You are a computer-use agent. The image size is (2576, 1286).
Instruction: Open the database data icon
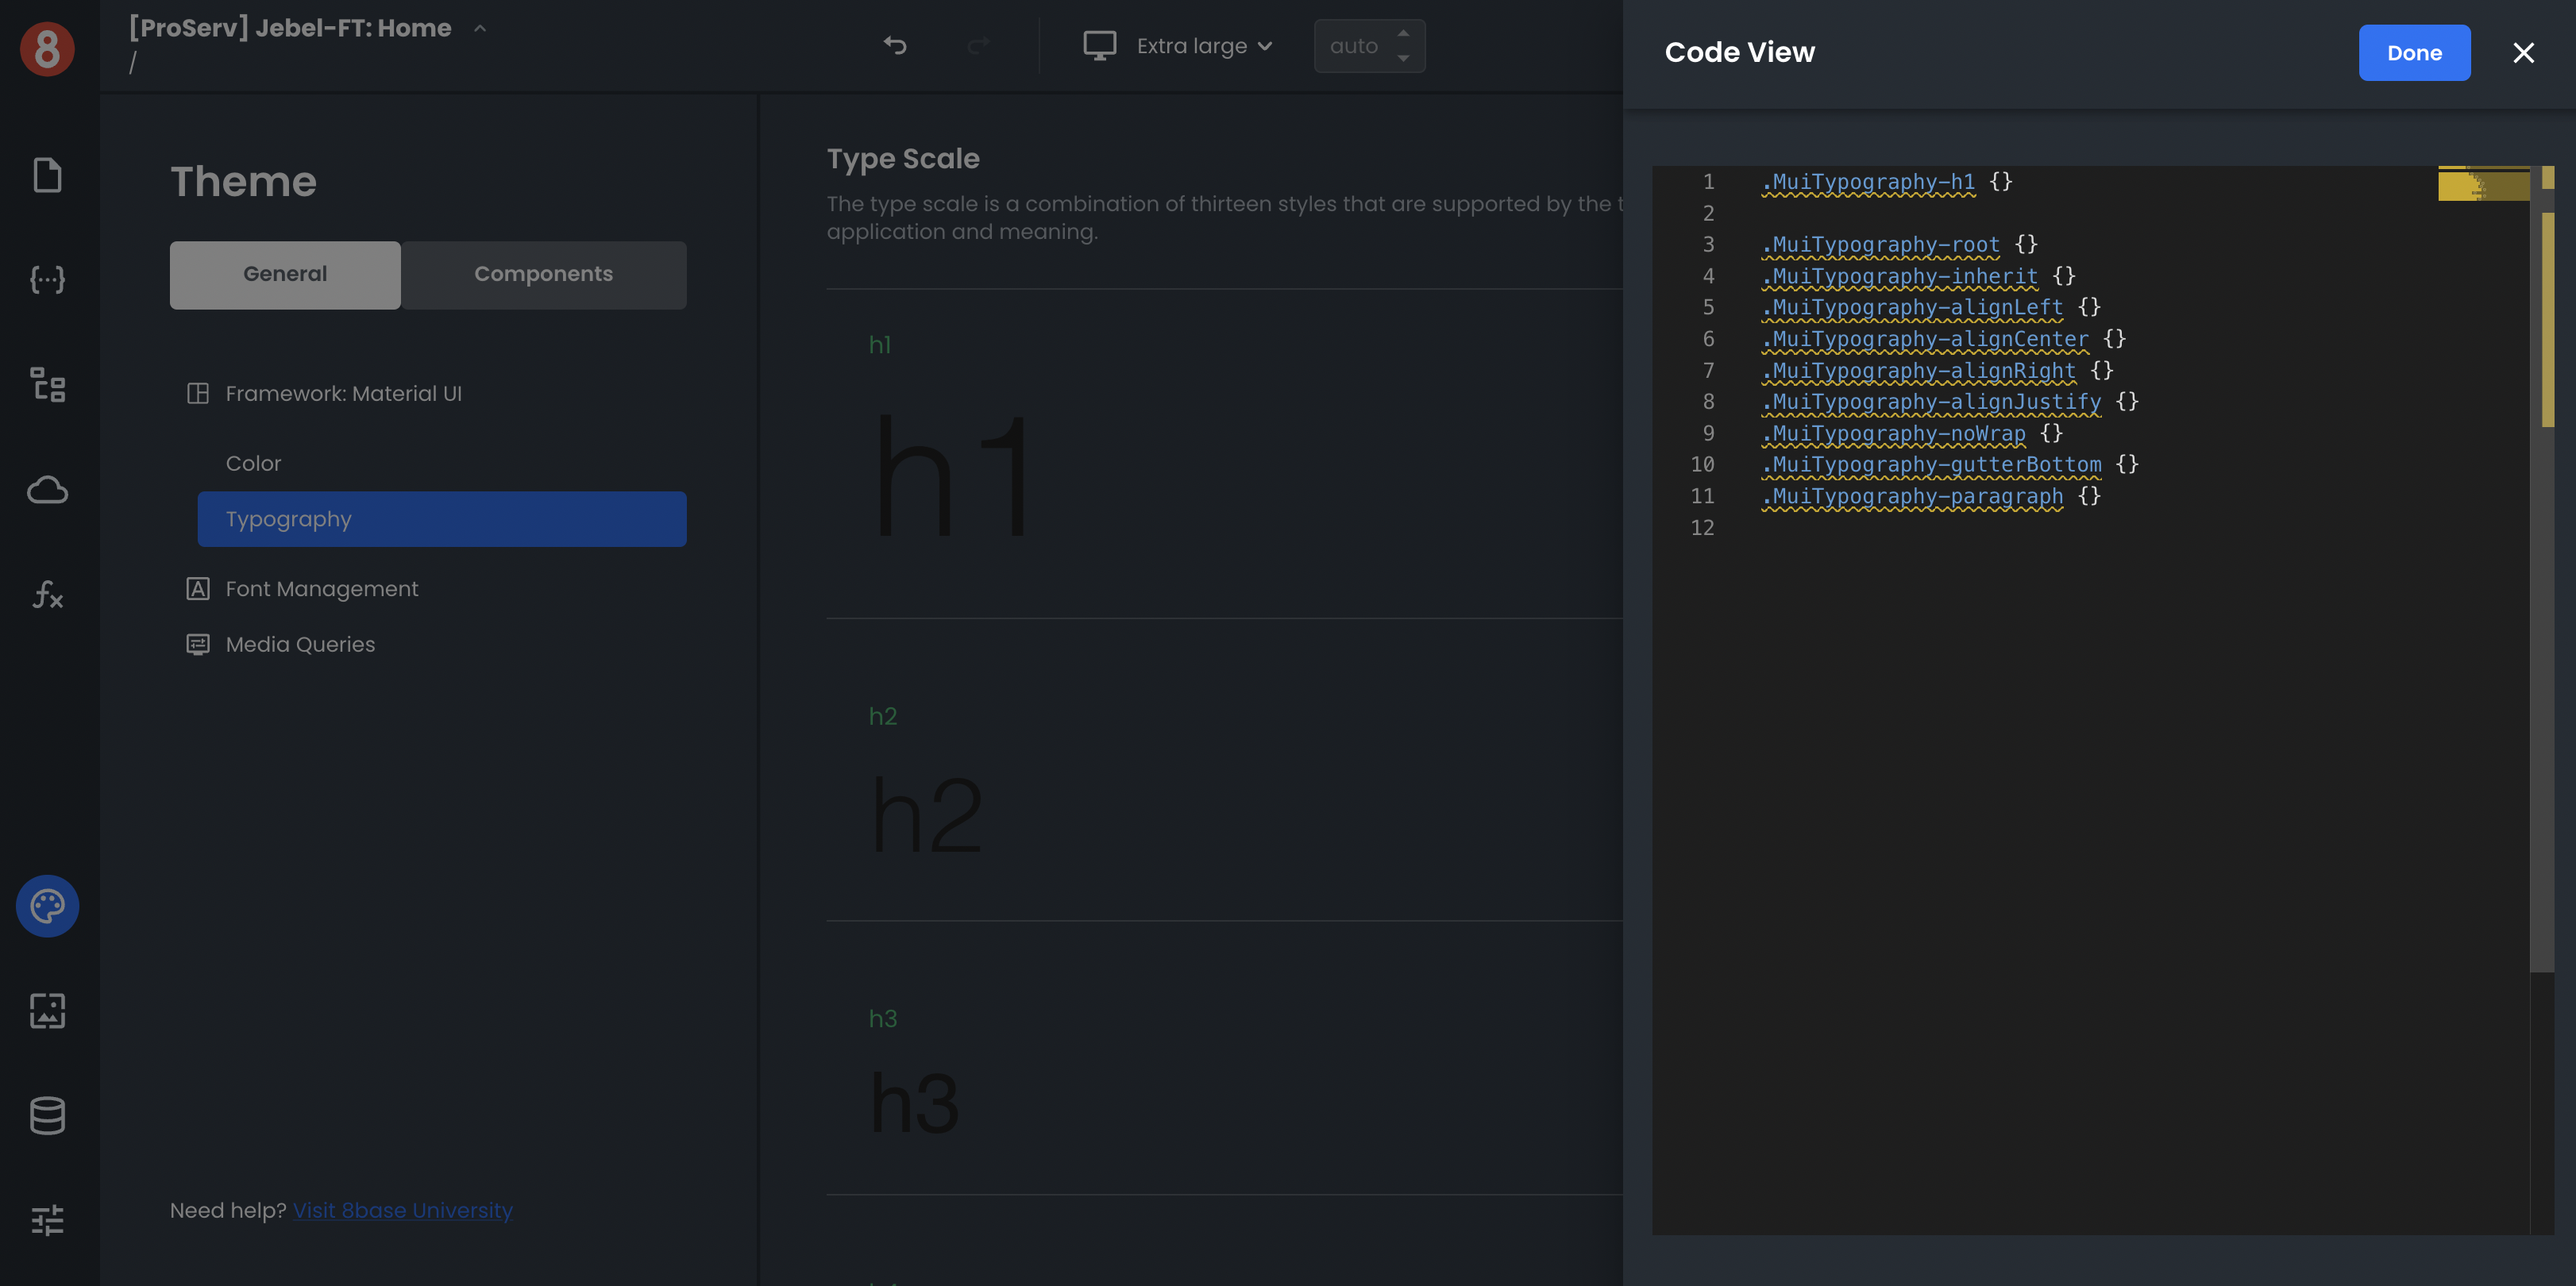(47, 1116)
